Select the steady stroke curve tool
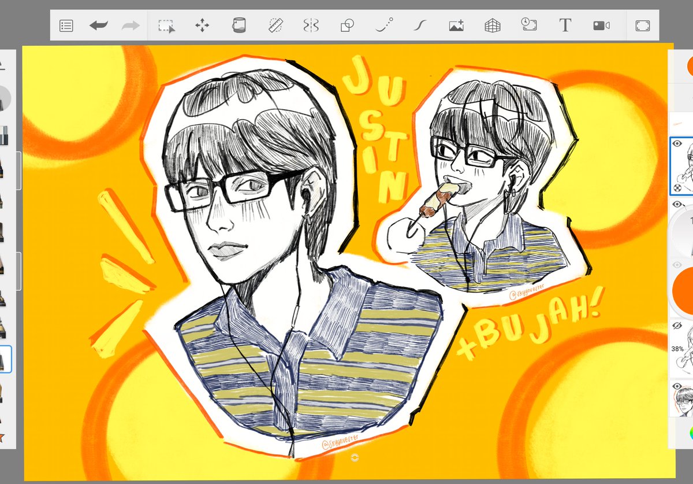Viewport: 693px width, 484px height. coord(419,26)
